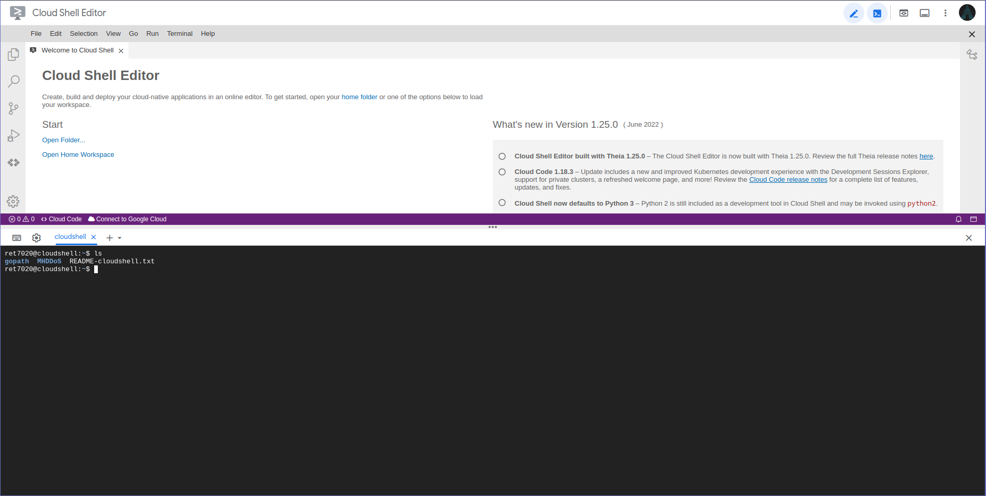Screen dimensions: 986x496
Task: Open the Settings gear in the sidebar
Action: (x=13, y=202)
